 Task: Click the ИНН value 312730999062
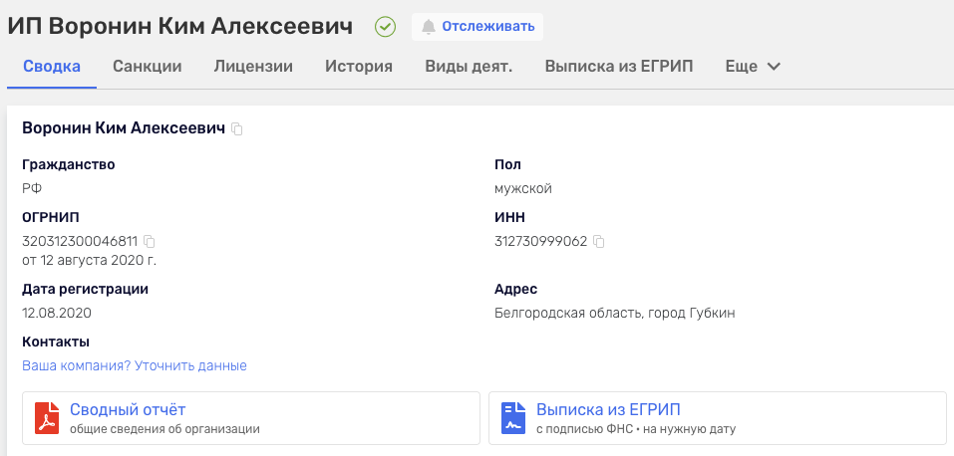pos(541,241)
